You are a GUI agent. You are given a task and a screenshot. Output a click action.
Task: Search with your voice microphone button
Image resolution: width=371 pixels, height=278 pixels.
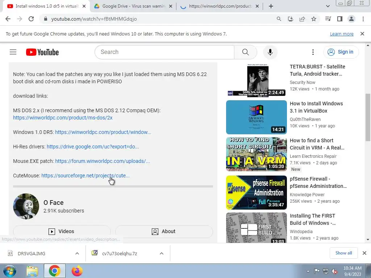(x=270, y=52)
